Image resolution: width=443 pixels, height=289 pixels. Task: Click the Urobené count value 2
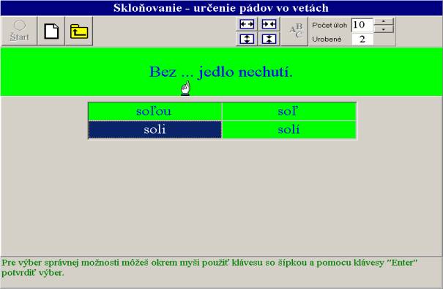[x=362, y=39]
